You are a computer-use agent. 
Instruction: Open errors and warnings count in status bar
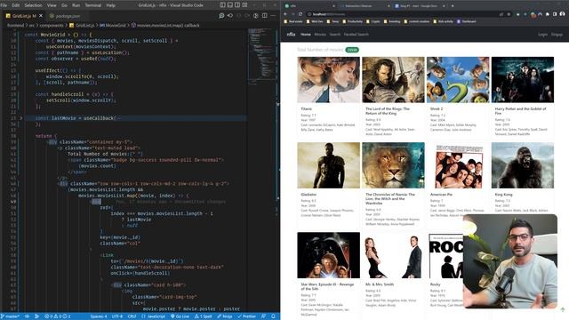click(57, 316)
